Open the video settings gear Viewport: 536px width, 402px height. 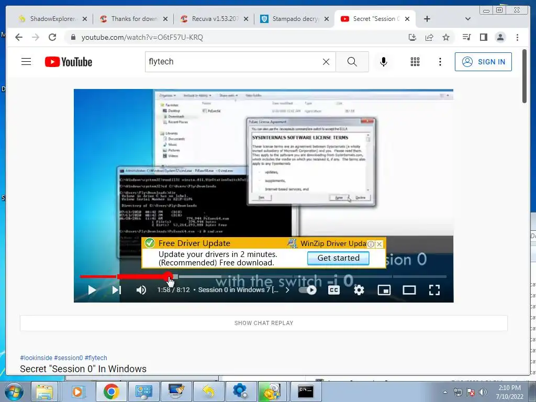[x=359, y=290]
